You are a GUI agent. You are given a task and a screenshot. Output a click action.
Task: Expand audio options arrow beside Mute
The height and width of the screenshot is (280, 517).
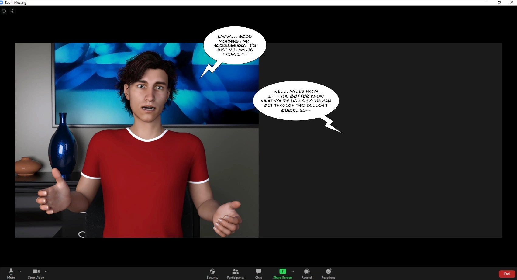[20, 271]
